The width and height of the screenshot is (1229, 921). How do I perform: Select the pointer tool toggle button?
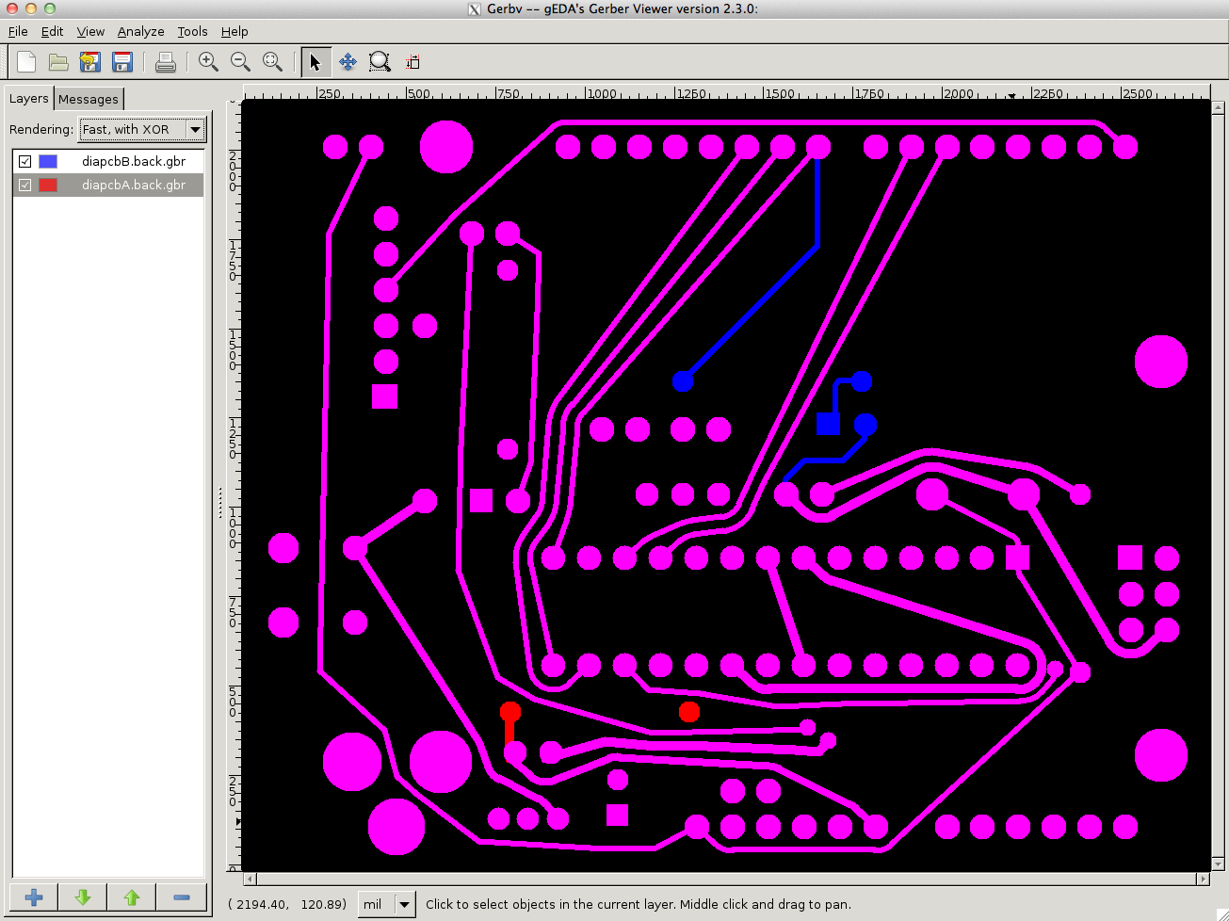tap(315, 62)
